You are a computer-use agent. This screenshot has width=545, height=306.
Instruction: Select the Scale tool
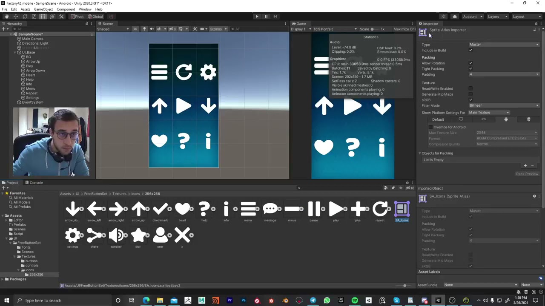[34, 17]
